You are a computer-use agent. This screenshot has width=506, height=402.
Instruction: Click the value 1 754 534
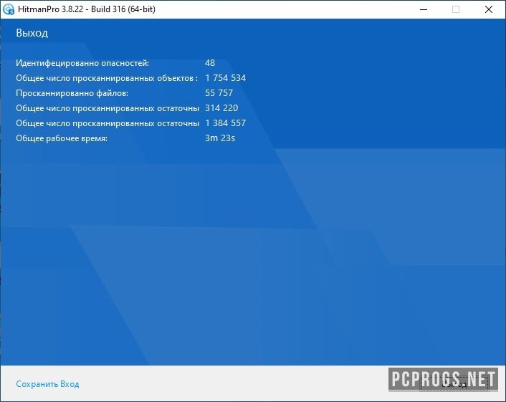click(225, 78)
